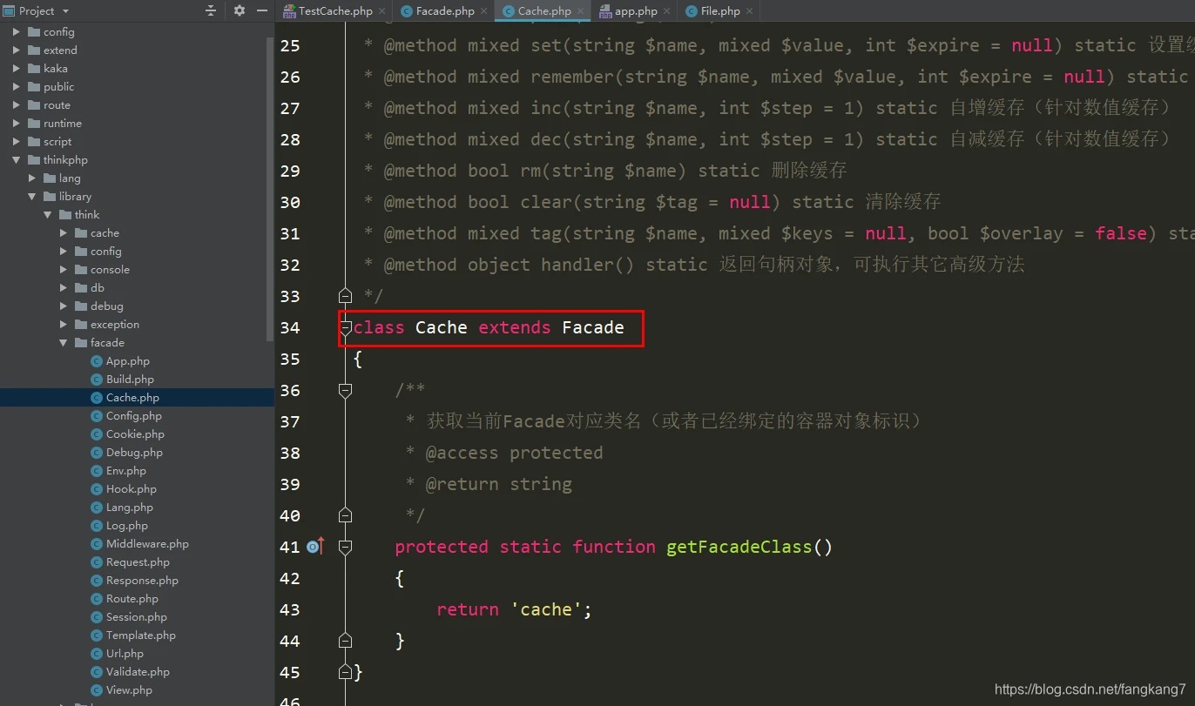Collapse the facade folder in the tree
The image size is (1195, 706).
[x=64, y=343]
